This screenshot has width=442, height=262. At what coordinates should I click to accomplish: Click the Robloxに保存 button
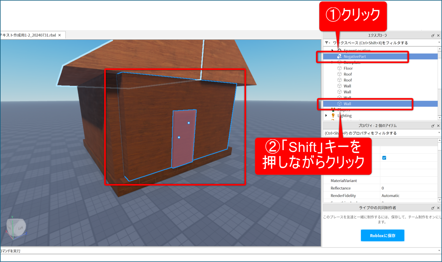pos(382,235)
